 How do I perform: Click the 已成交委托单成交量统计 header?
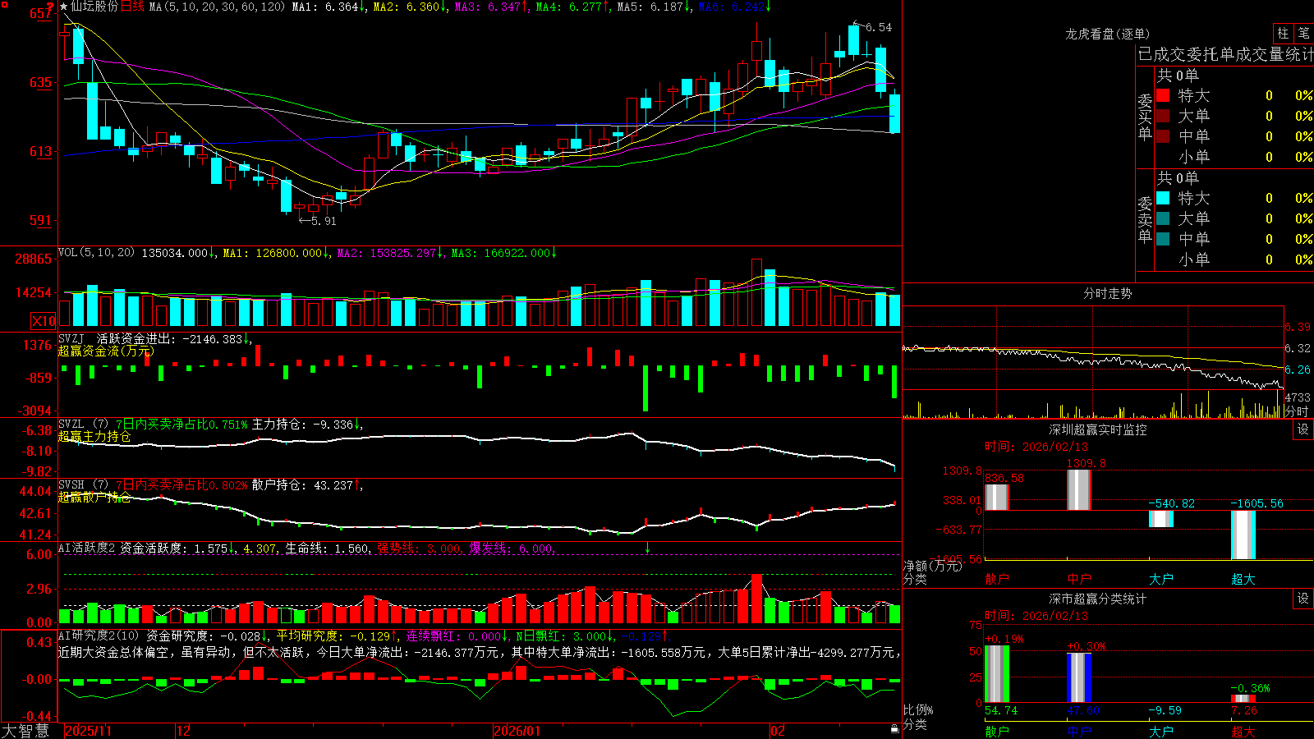point(1225,54)
